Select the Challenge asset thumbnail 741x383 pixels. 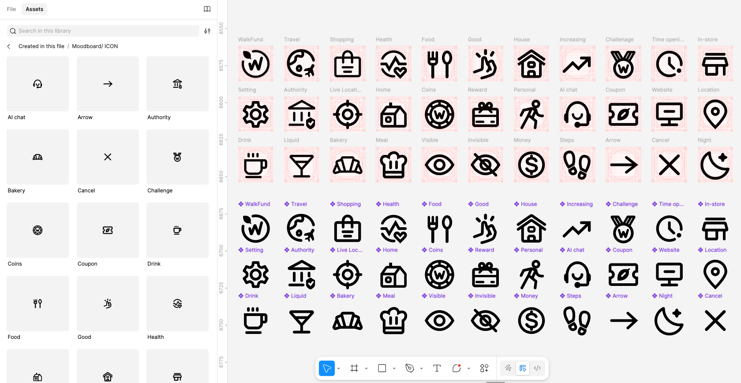click(x=177, y=157)
